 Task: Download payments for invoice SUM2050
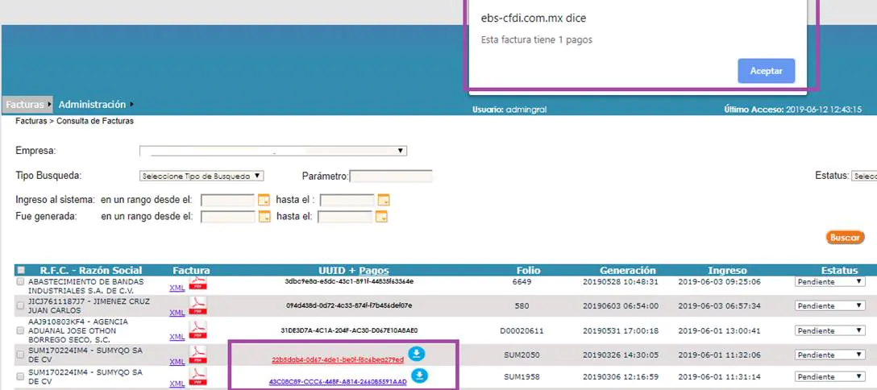tap(416, 354)
